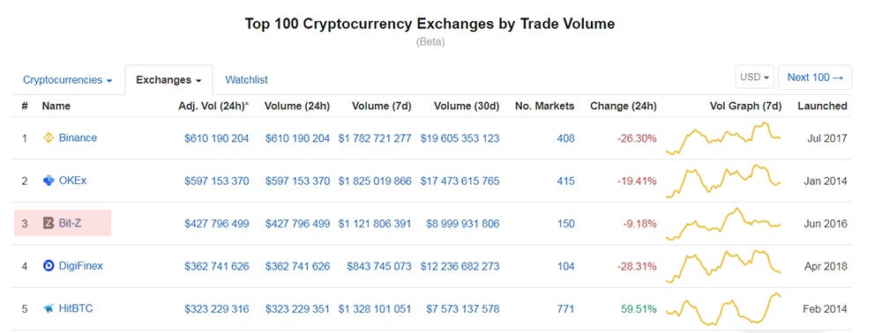Expand the Exchanges dropdown tab
The height and width of the screenshot is (333, 882).
click(168, 80)
